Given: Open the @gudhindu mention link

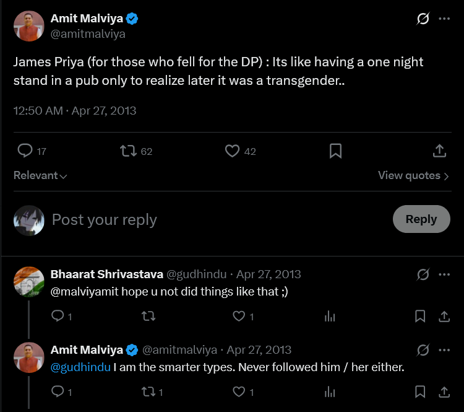Looking at the screenshot, I should pos(80,367).
